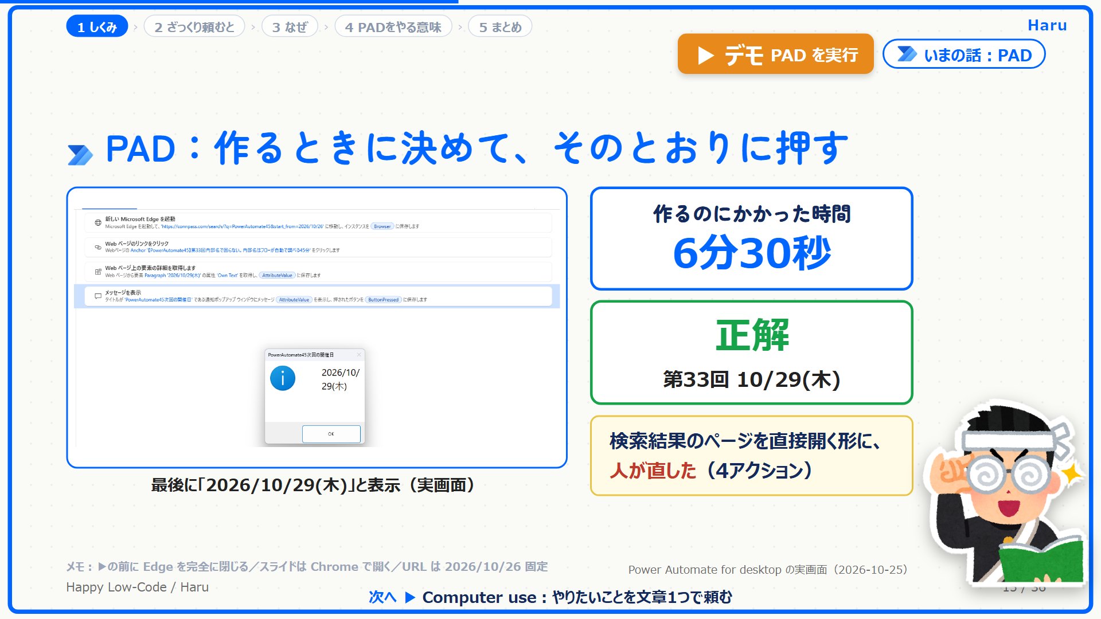Image resolution: width=1101 pixels, height=619 pixels.
Task: Select the highlighted 'メッセージを表示' action
Action: click(x=318, y=296)
